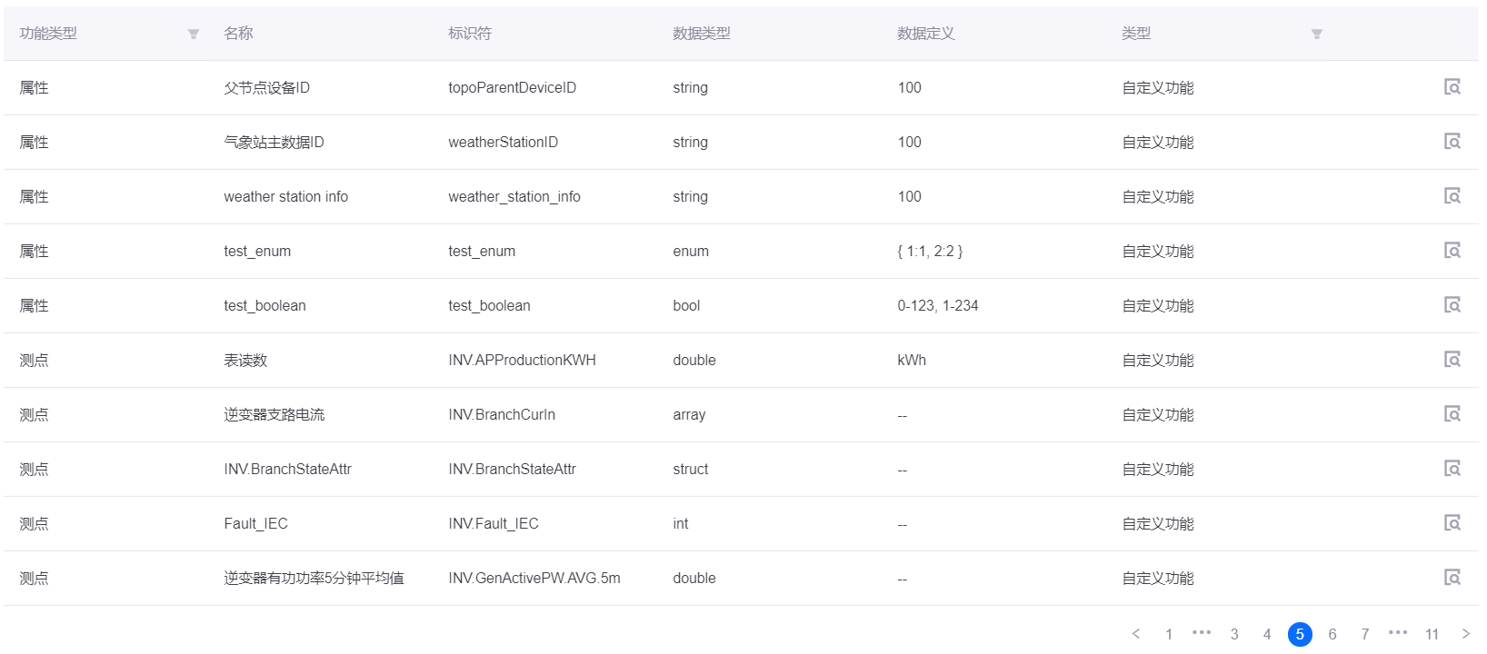Click the kWh data definition cell
Viewport: 1487px width, 654px height.
[912, 360]
